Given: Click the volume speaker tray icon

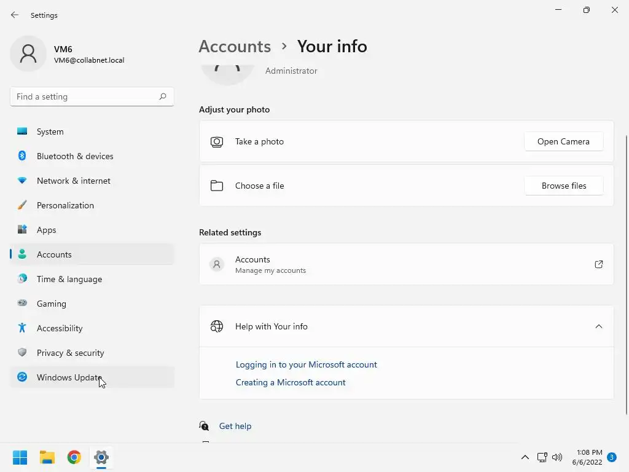Looking at the screenshot, I should tap(557, 457).
